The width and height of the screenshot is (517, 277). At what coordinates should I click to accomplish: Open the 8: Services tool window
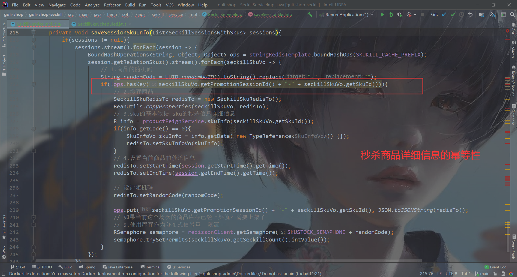179,267
